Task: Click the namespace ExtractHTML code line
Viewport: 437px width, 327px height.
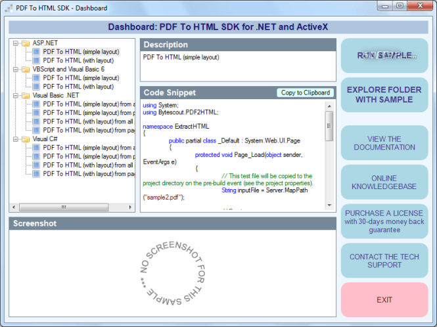Action: tap(176, 127)
